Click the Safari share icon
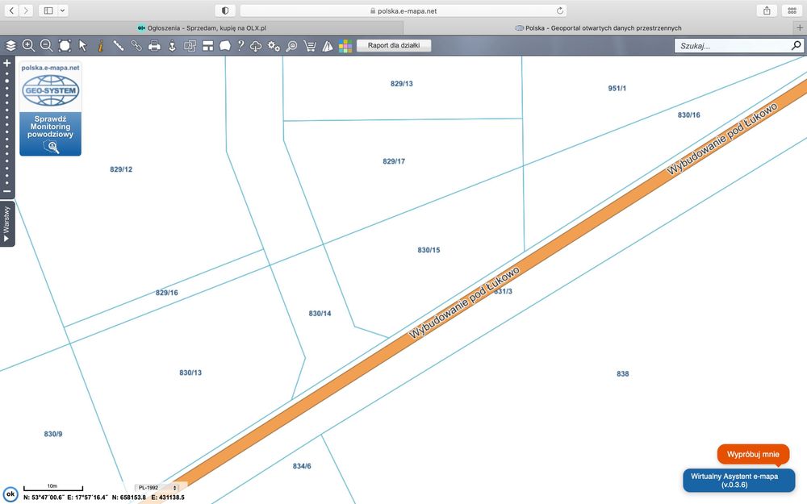Image resolution: width=807 pixels, height=504 pixels. [767, 10]
